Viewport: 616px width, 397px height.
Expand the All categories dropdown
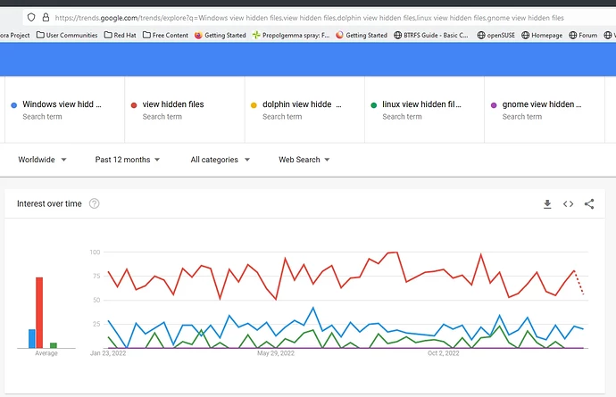coord(220,160)
